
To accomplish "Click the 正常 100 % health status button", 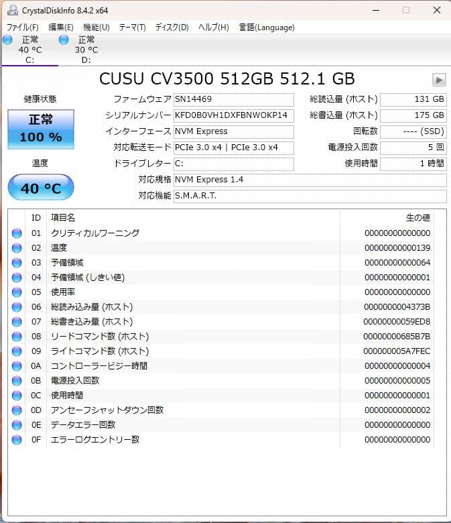I will (41, 129).
